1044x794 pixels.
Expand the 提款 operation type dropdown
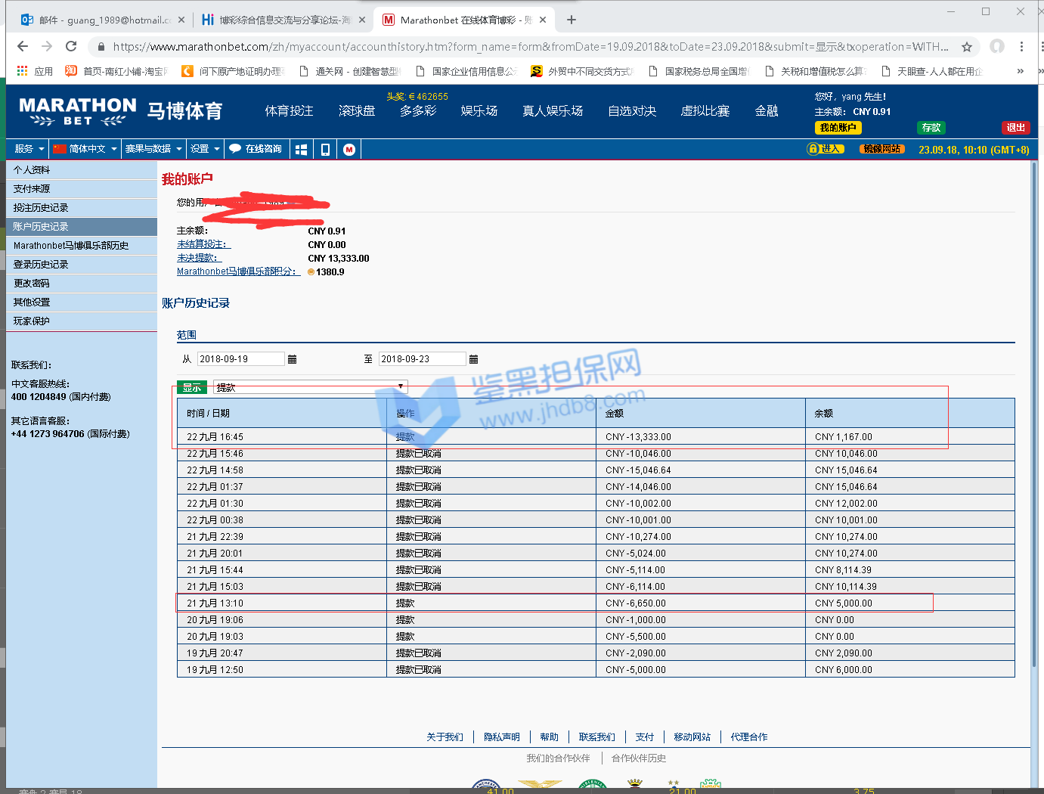[310, 387]
